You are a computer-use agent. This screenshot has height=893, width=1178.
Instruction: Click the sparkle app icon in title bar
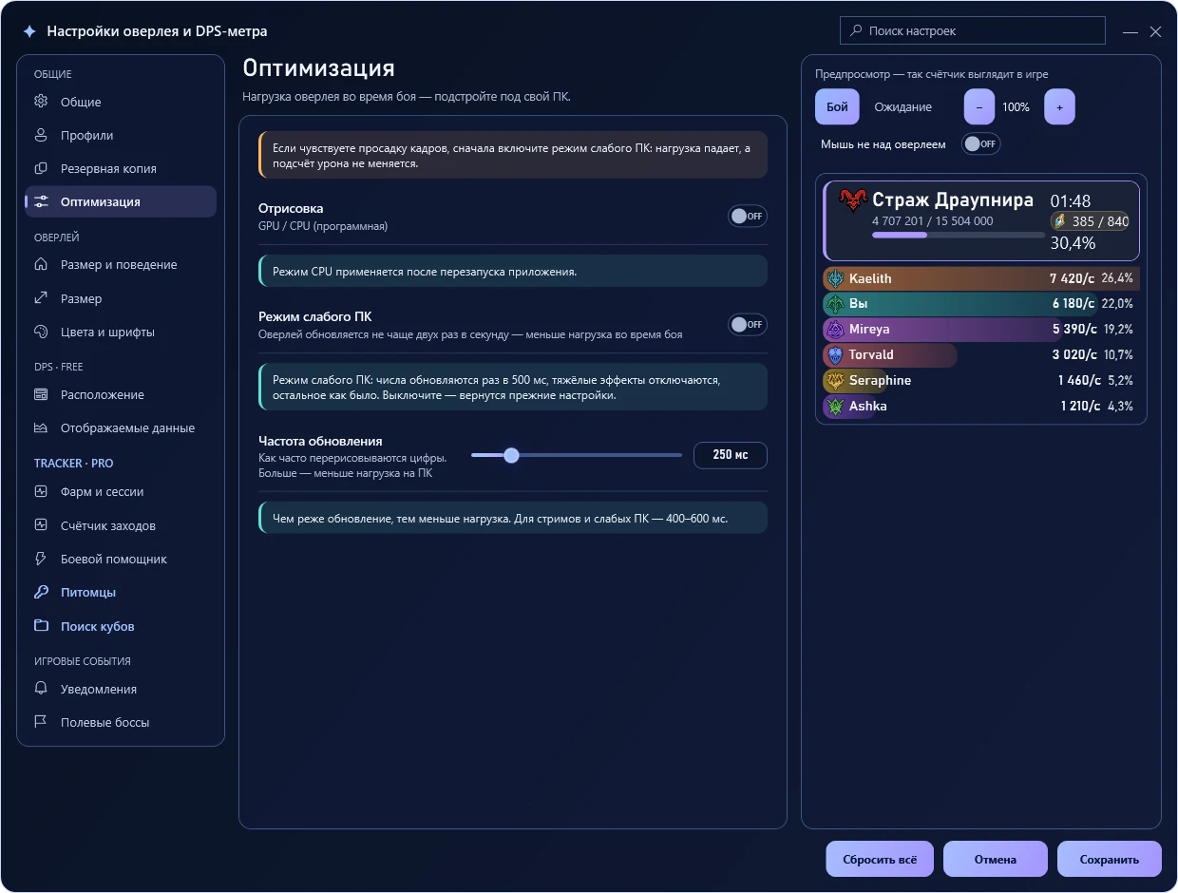(x=29, y=31)
